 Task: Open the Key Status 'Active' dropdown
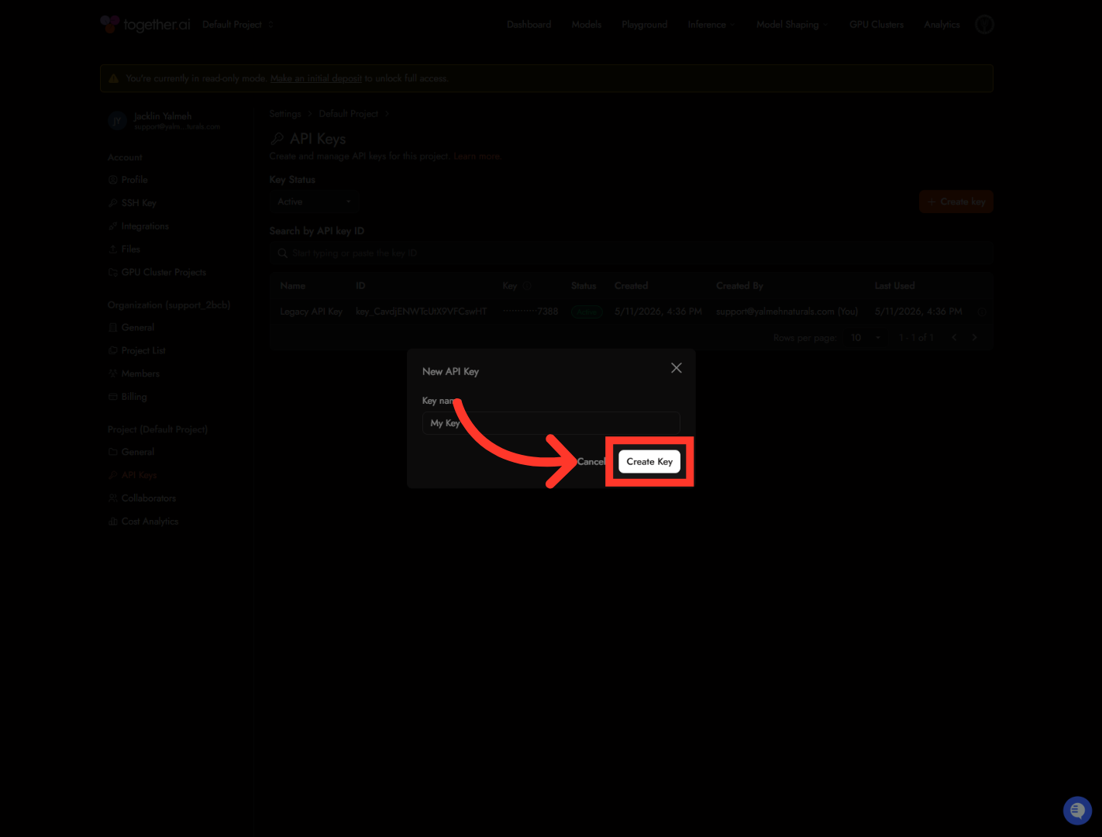314,201
